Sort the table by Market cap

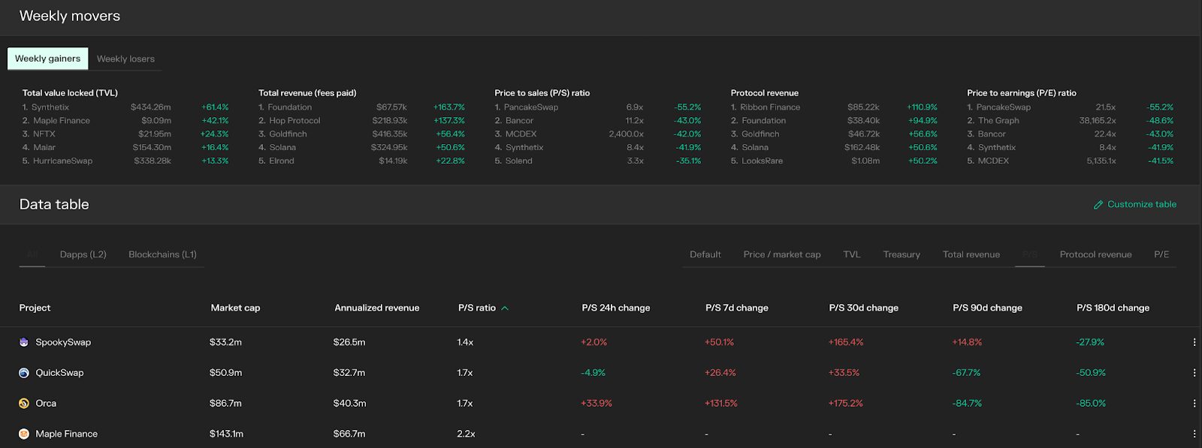(235, 308)
